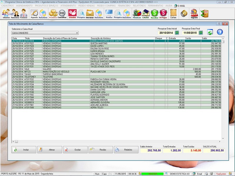The height and width of the screenshot is (176, 235).
Task: Click the green refresh search icon
Action: [x=210, y=32]
